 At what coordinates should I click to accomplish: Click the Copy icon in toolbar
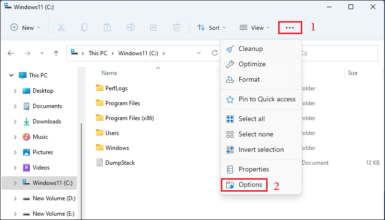[84, 27]
